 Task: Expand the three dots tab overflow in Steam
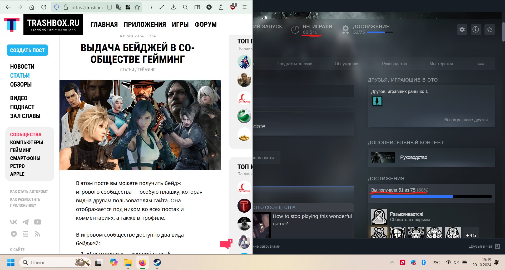click(x=481, y=64)
